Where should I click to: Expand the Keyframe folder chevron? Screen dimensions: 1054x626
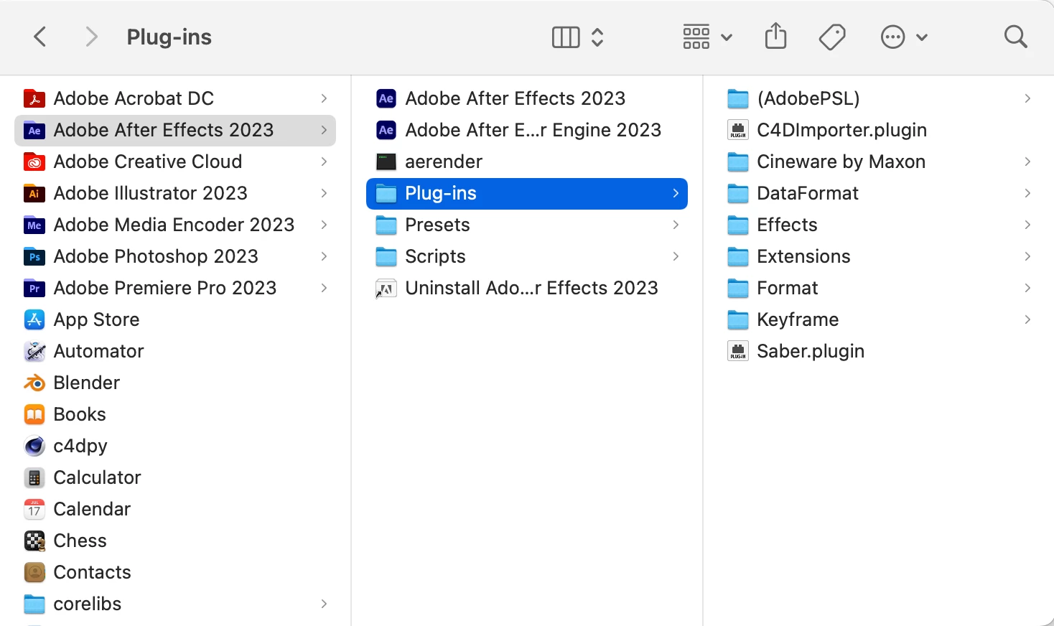tap(1027, 319)
